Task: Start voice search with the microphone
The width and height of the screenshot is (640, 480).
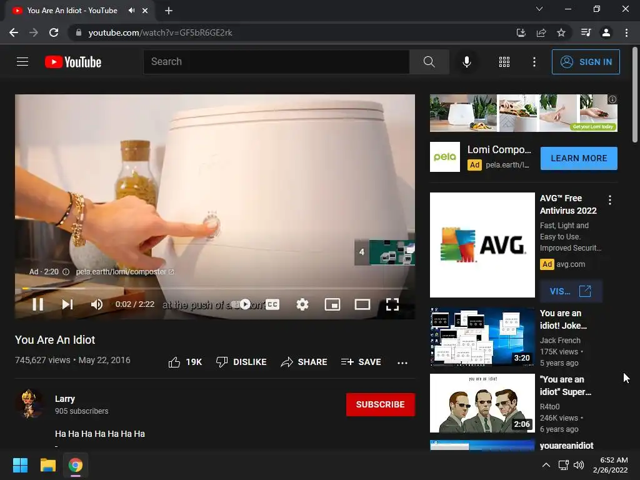Action: point(466,62)
